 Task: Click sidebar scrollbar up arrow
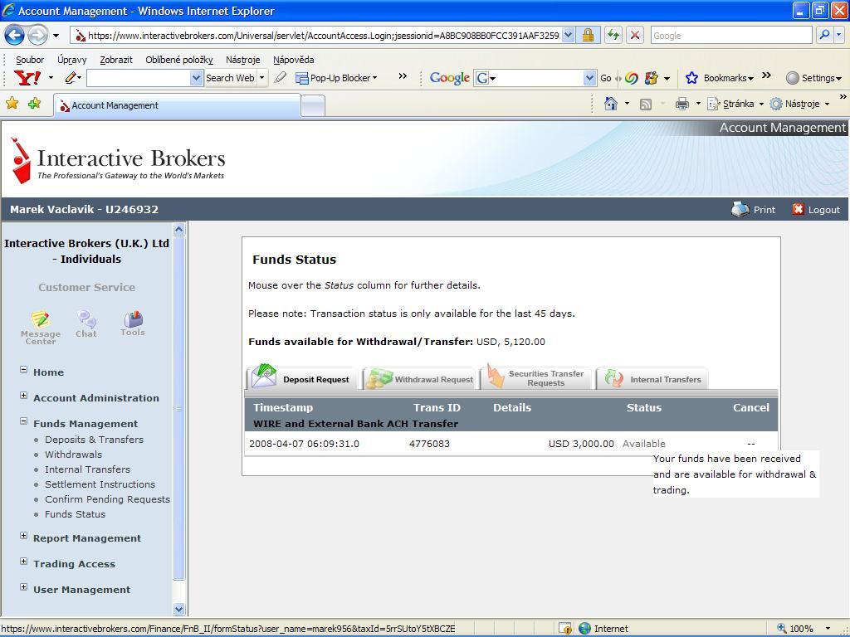[179, 230]
